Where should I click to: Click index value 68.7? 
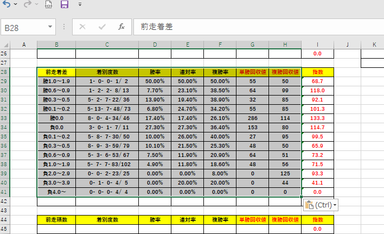tap(317, 81)
